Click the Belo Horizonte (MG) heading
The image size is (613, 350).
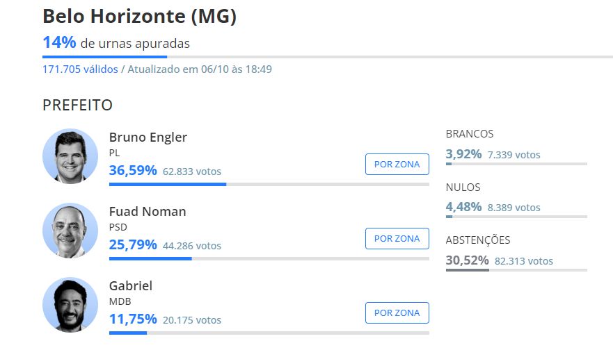(x=140, y=17)
